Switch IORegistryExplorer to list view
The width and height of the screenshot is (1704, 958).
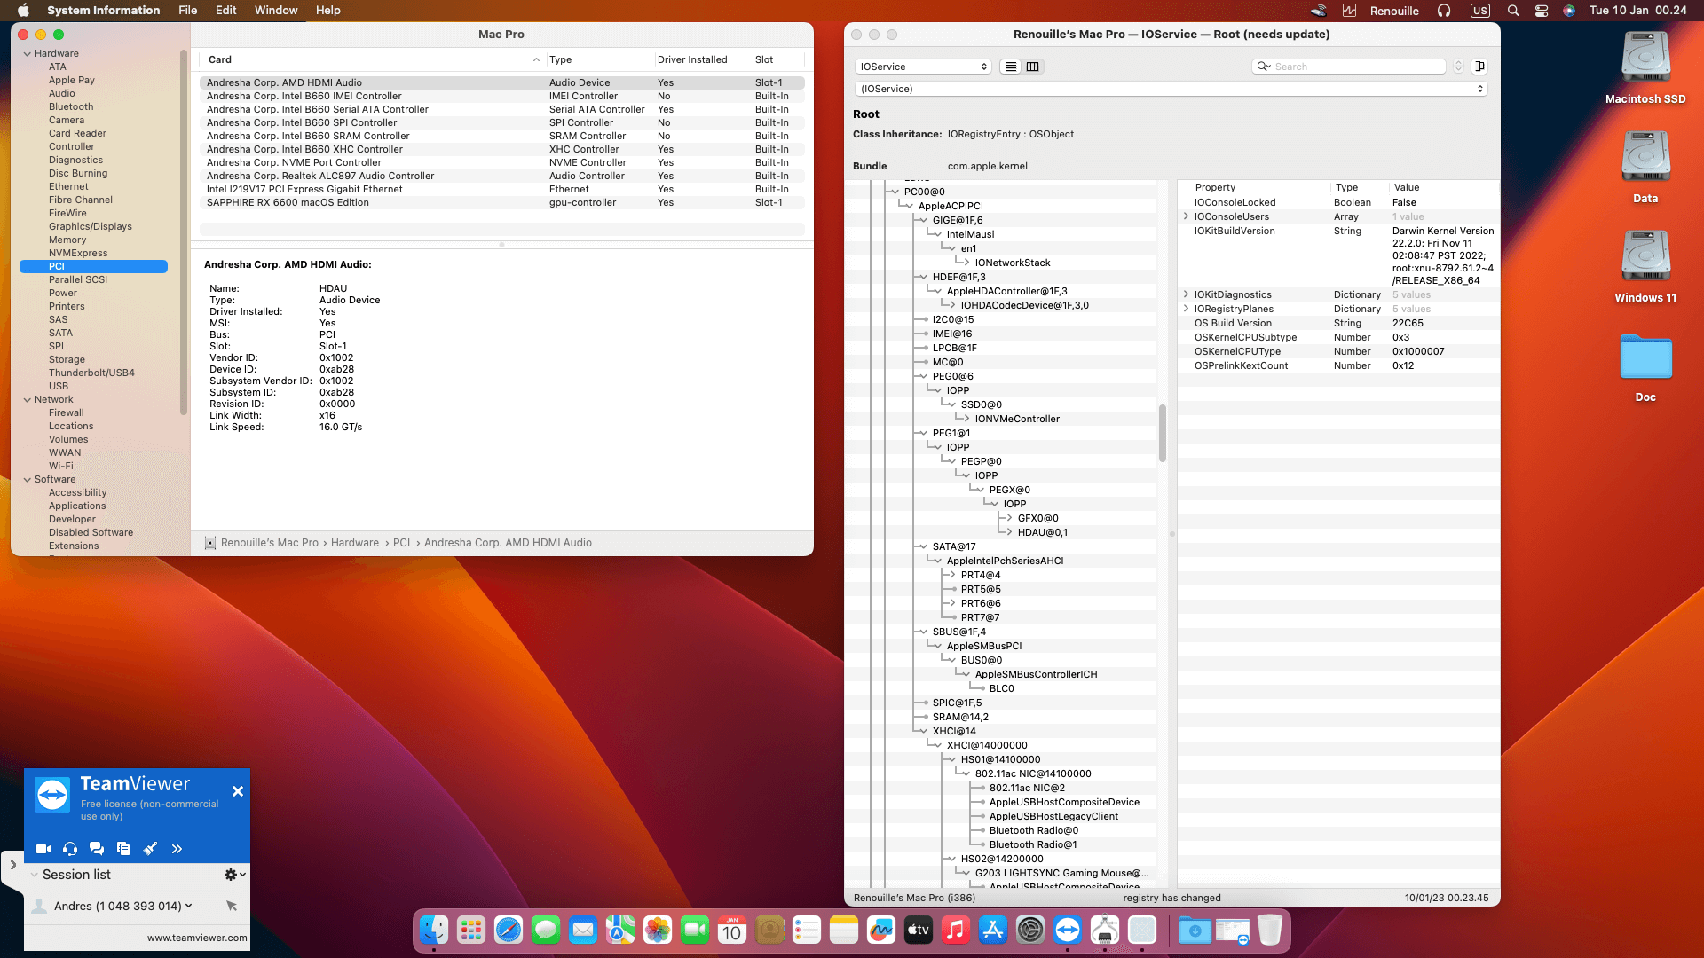1011,67
